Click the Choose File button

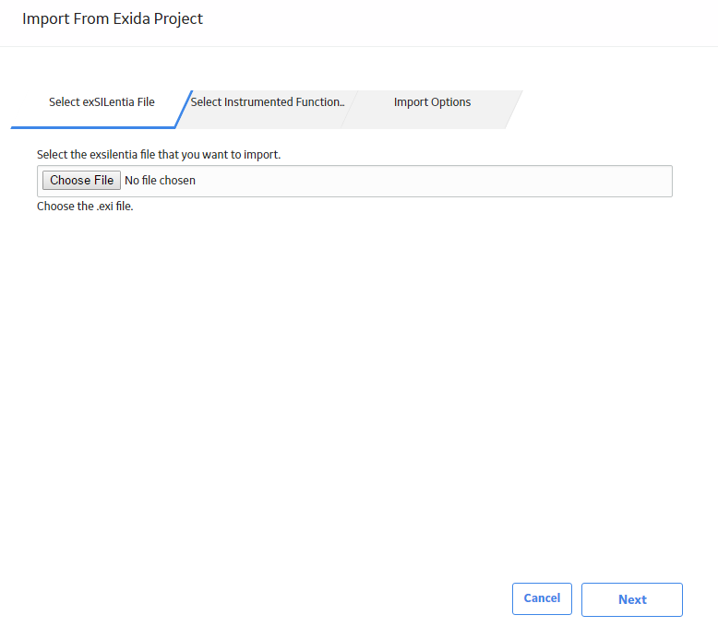click(81, 181)
